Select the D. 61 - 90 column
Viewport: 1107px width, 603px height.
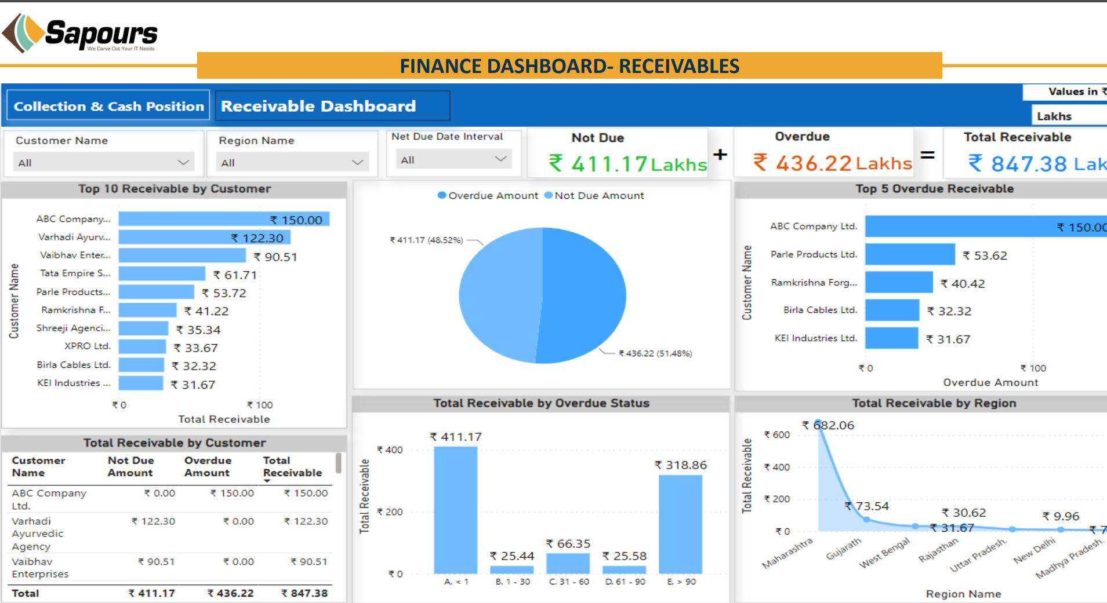(624, 569)
